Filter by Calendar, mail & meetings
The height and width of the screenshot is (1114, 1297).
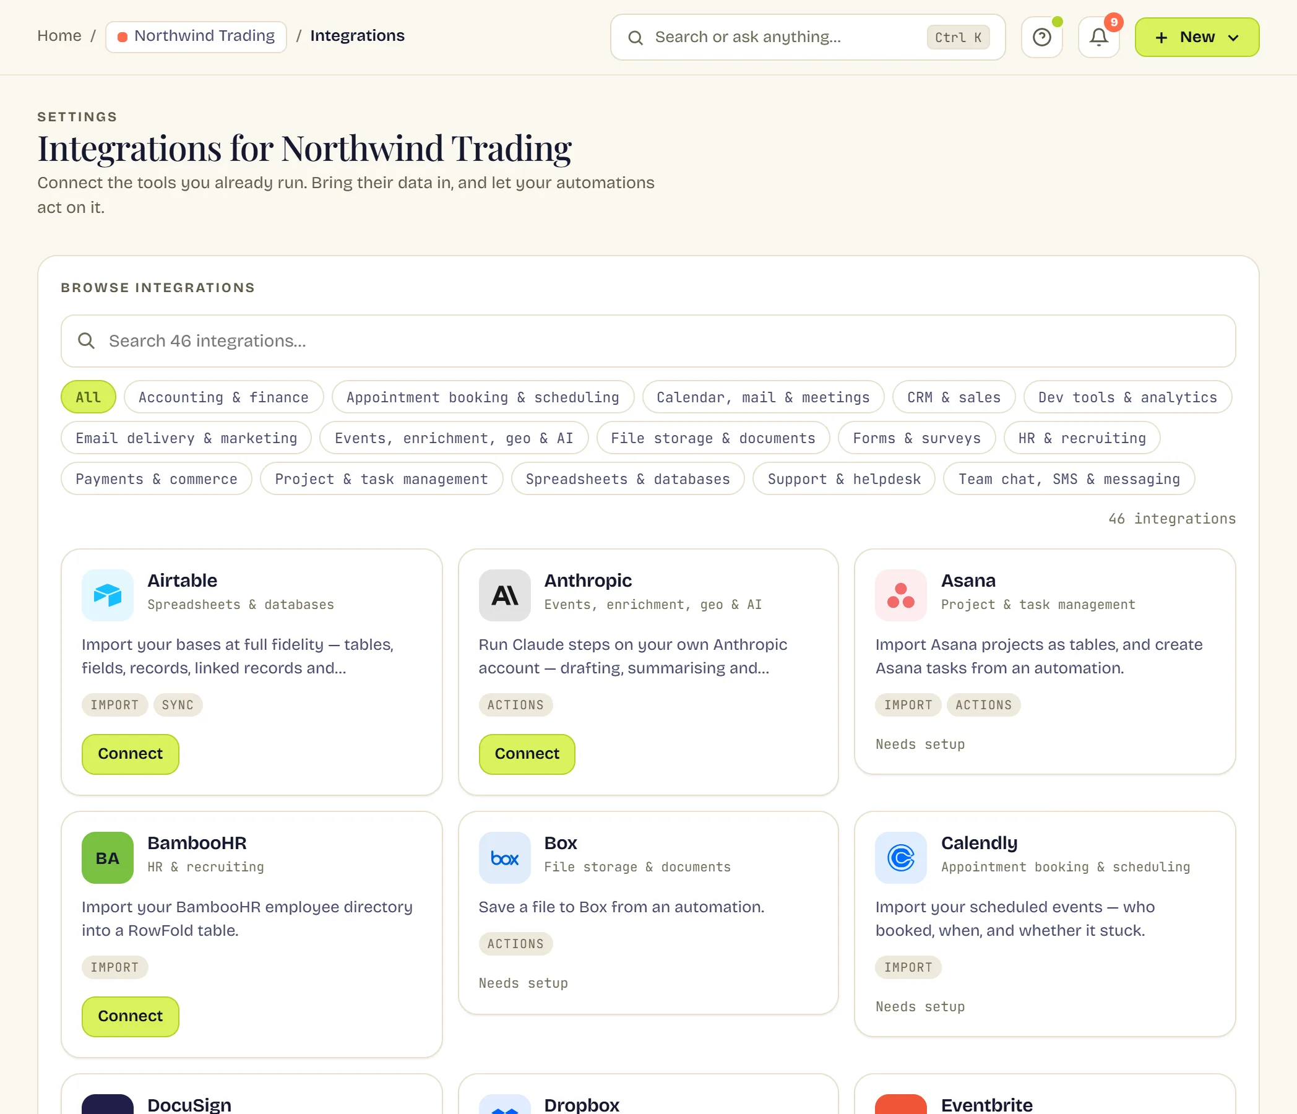point(763,397)
